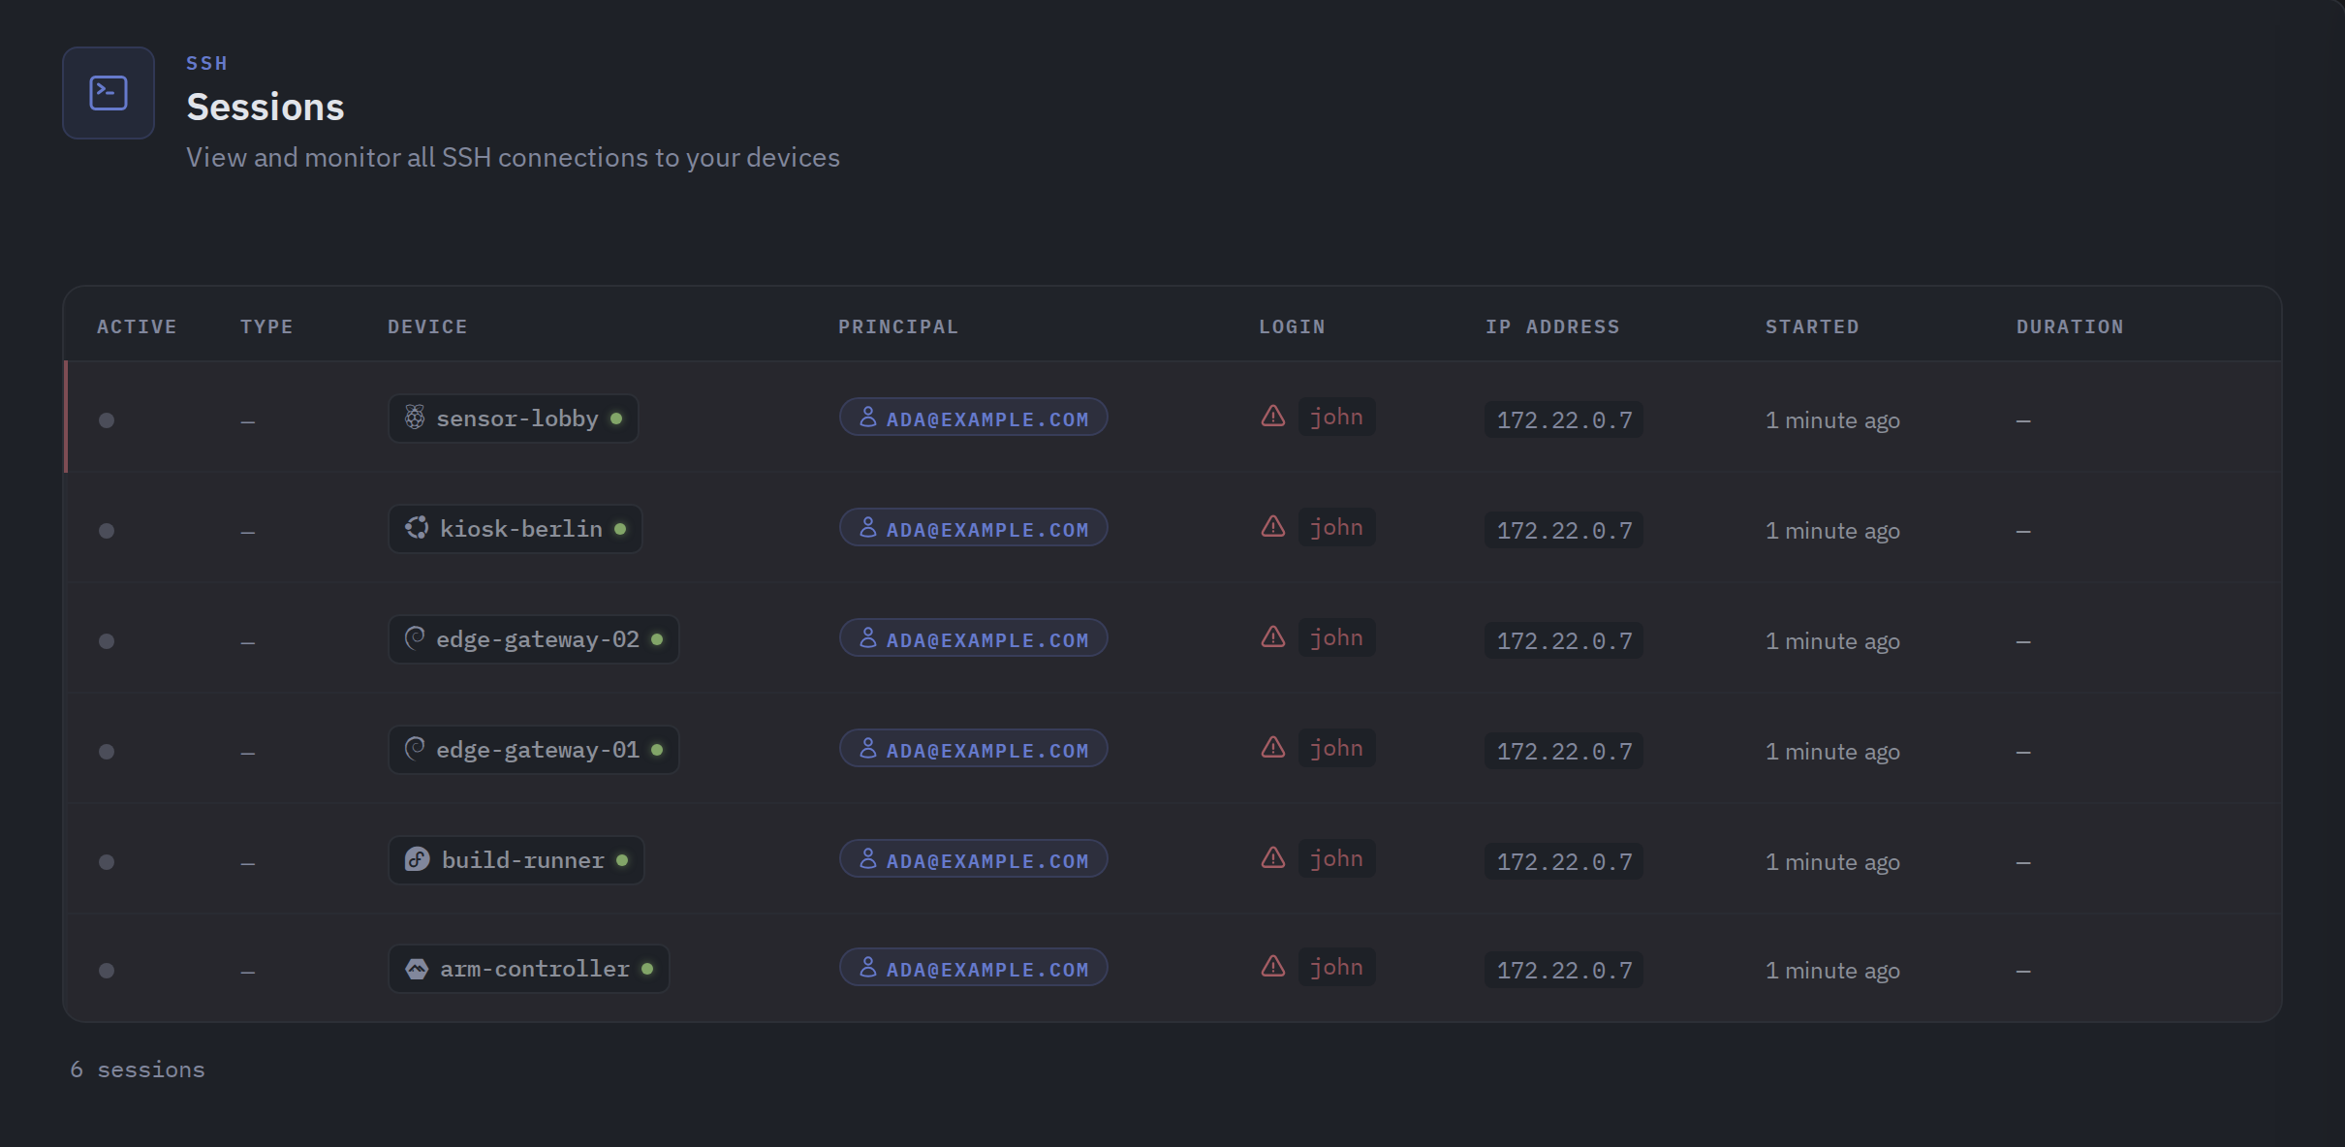Click inactive status dot for sensor-lobby session
The height and width of the screenshot is (1147, 2345).
click(x=107, y=420)
